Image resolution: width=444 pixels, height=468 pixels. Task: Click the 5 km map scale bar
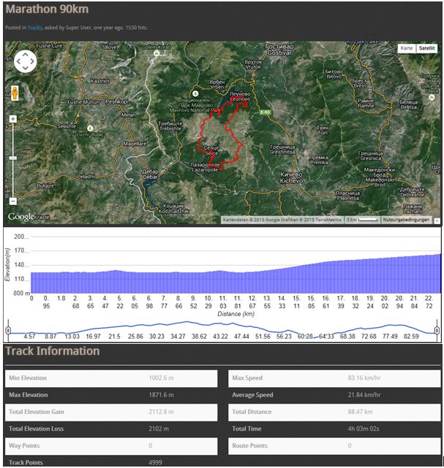(x=363, y=220)
